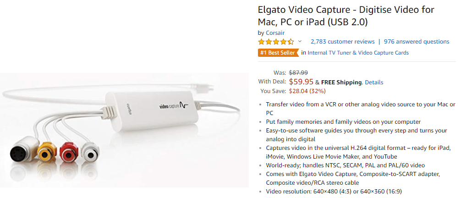Click the $59.95 deal price
460x198 pixels.
click(301, 82)
